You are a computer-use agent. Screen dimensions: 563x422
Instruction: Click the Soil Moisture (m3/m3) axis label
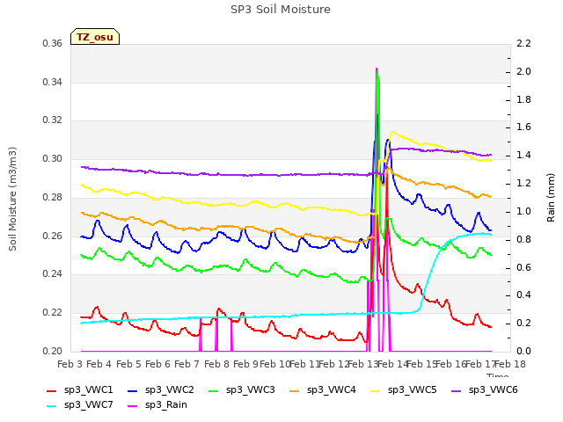click(12, 199)
